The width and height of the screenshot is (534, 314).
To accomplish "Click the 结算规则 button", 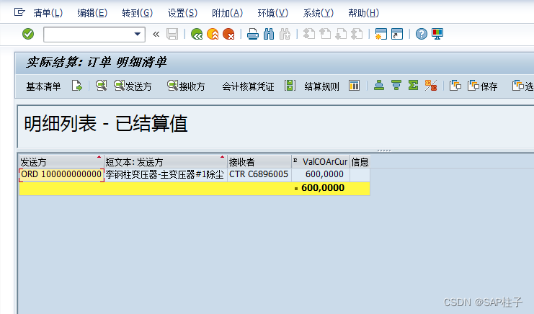I will point(322,86).
